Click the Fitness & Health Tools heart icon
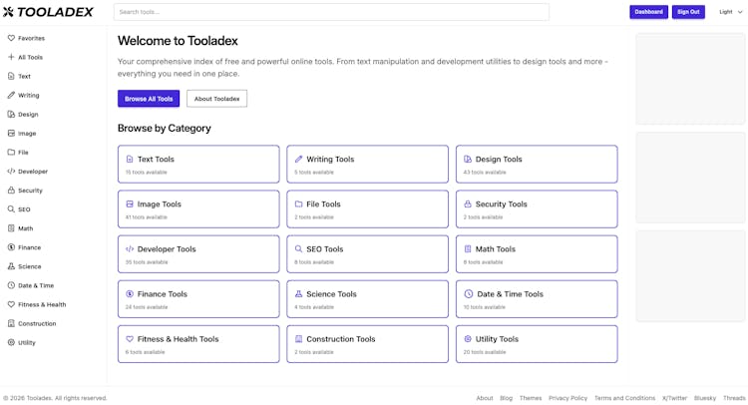The width and height of the screenshot is (748, 405). pos(130,339)
